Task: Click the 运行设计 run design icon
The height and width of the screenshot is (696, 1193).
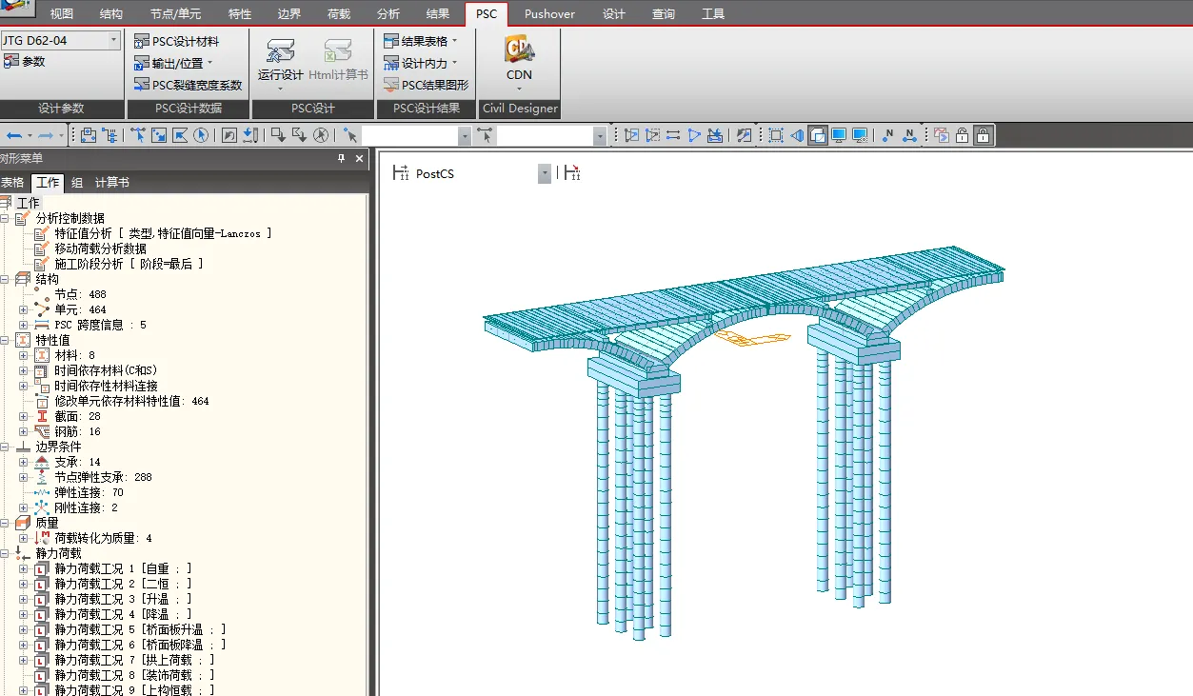Action: tap(280, 51)
